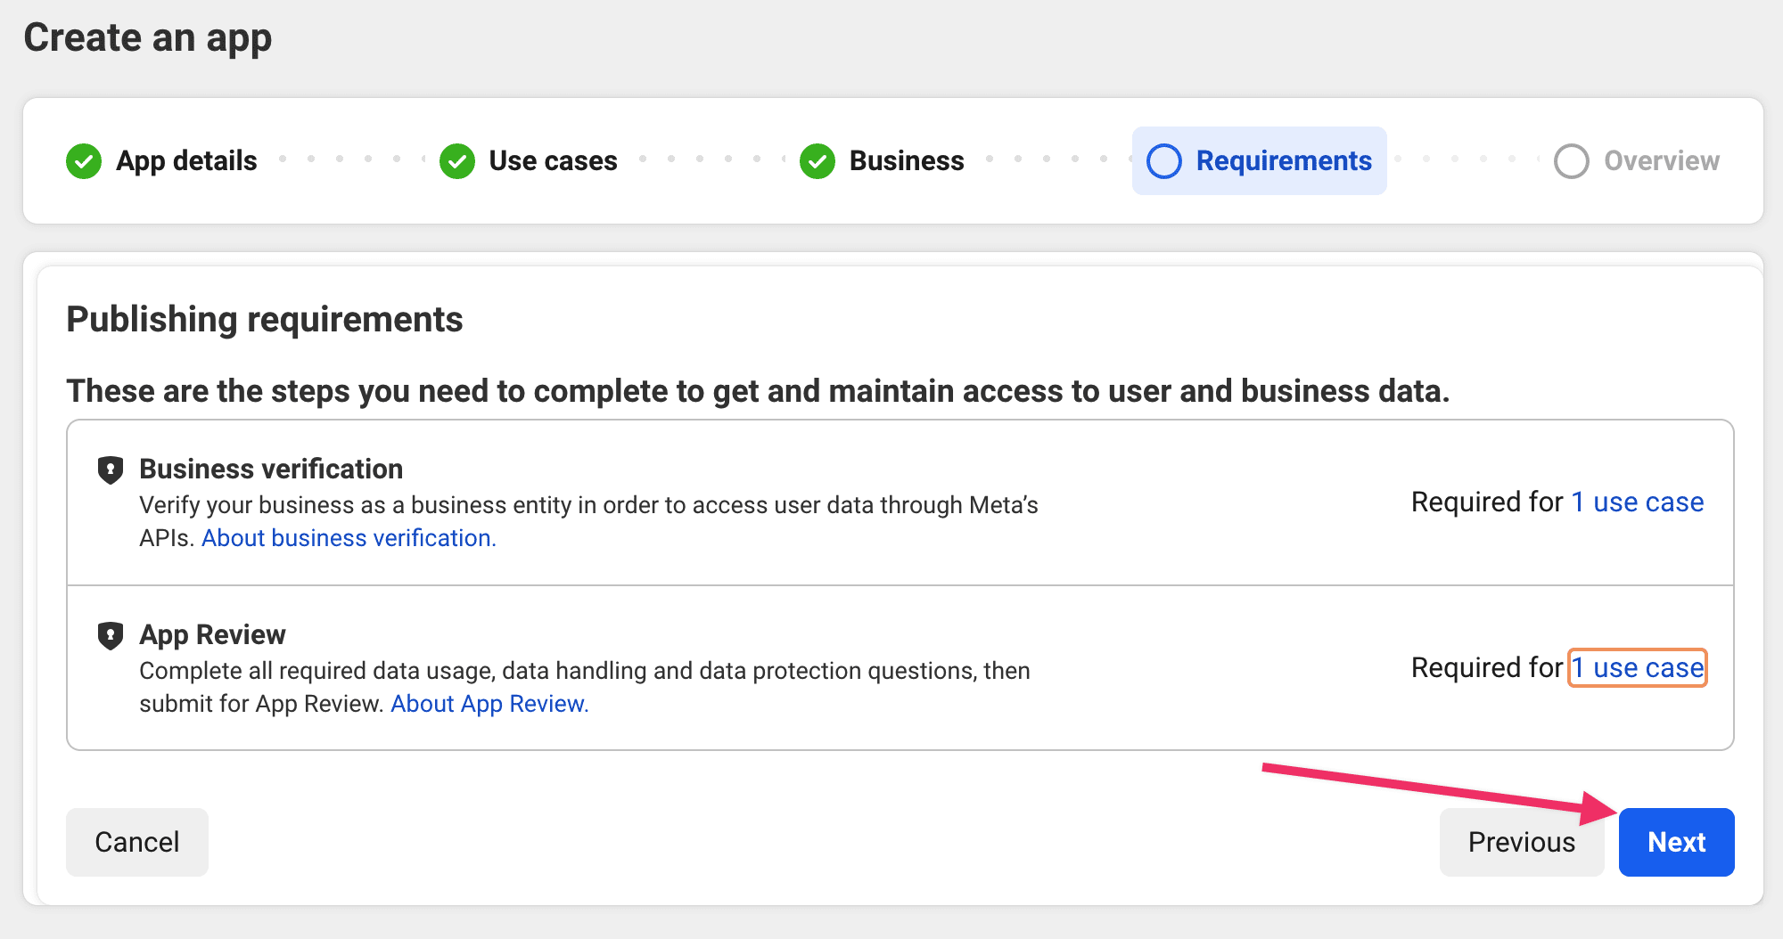
Task: Open the 1 use case link for App Review
Action: click(x=1638, y=668)
